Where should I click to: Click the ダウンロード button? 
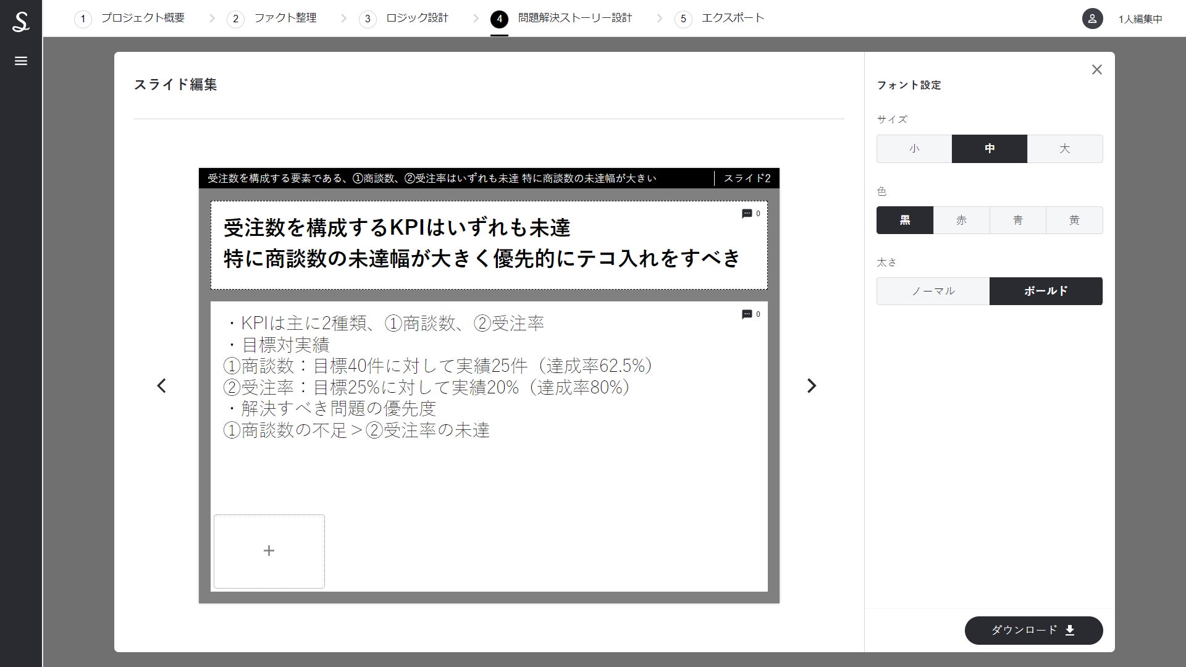coord(1033,631)
